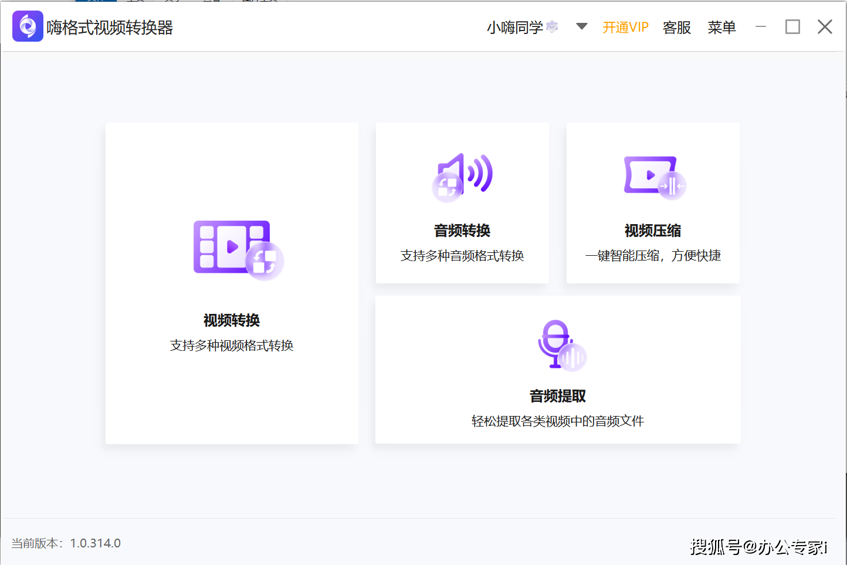Open the 音频转换 feature card
847x565 pixels.
pos(462,202)
